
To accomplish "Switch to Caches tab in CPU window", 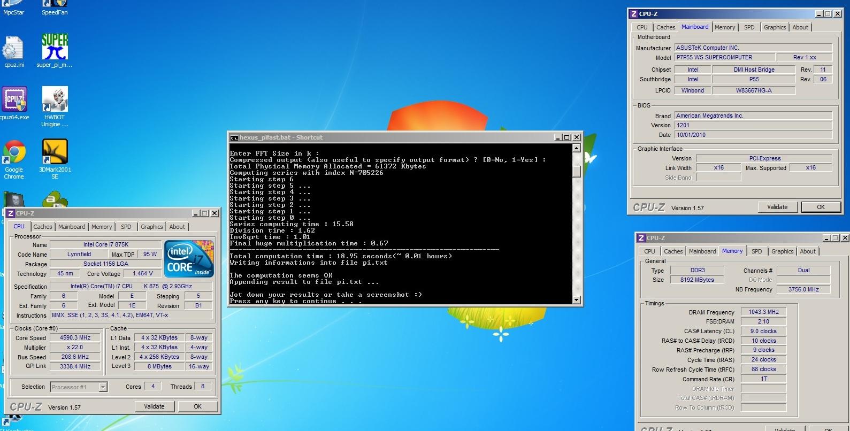I will (x=43, y=227).
